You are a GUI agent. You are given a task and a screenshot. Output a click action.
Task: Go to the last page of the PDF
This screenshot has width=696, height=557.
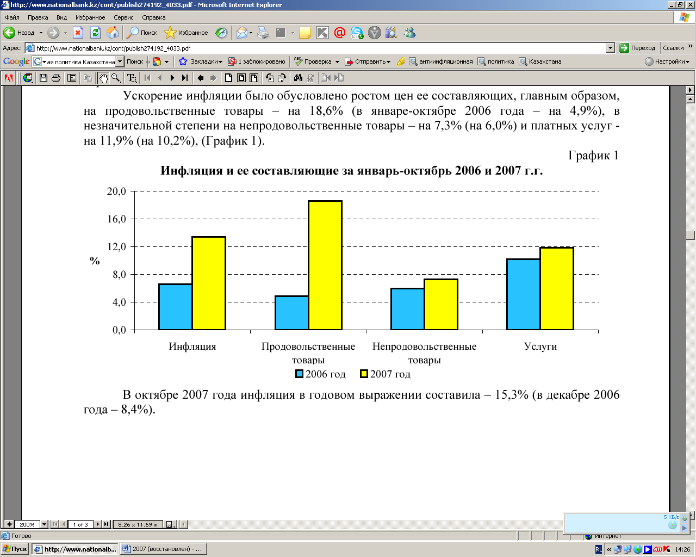coord(185,78)
